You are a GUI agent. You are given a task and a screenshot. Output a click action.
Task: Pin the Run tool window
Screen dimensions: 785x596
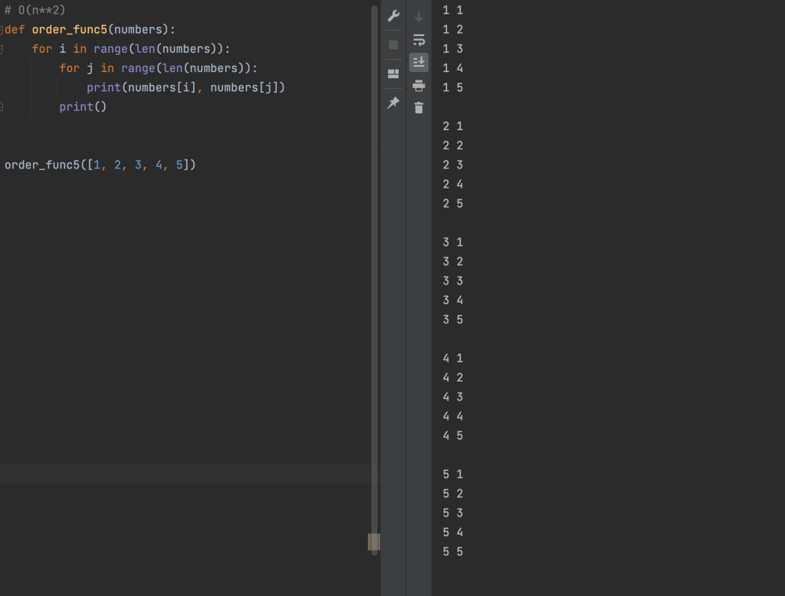click(x=393, y=102)
